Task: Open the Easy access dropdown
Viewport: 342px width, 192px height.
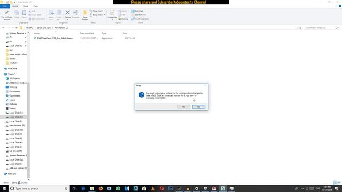Action: tap(97, 15)
